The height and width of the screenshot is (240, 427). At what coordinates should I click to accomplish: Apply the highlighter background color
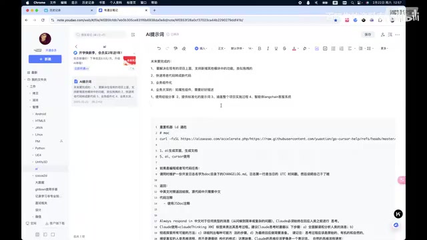[305, 49]
